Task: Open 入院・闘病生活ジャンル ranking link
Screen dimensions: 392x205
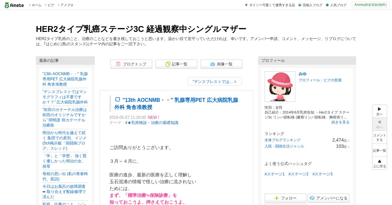Action: coord(284,146)
